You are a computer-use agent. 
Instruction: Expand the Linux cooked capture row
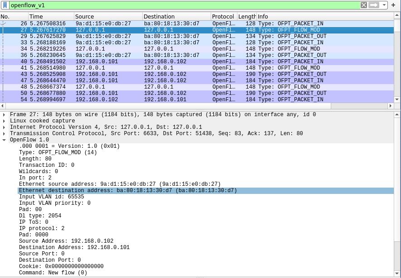click(4, 121)
